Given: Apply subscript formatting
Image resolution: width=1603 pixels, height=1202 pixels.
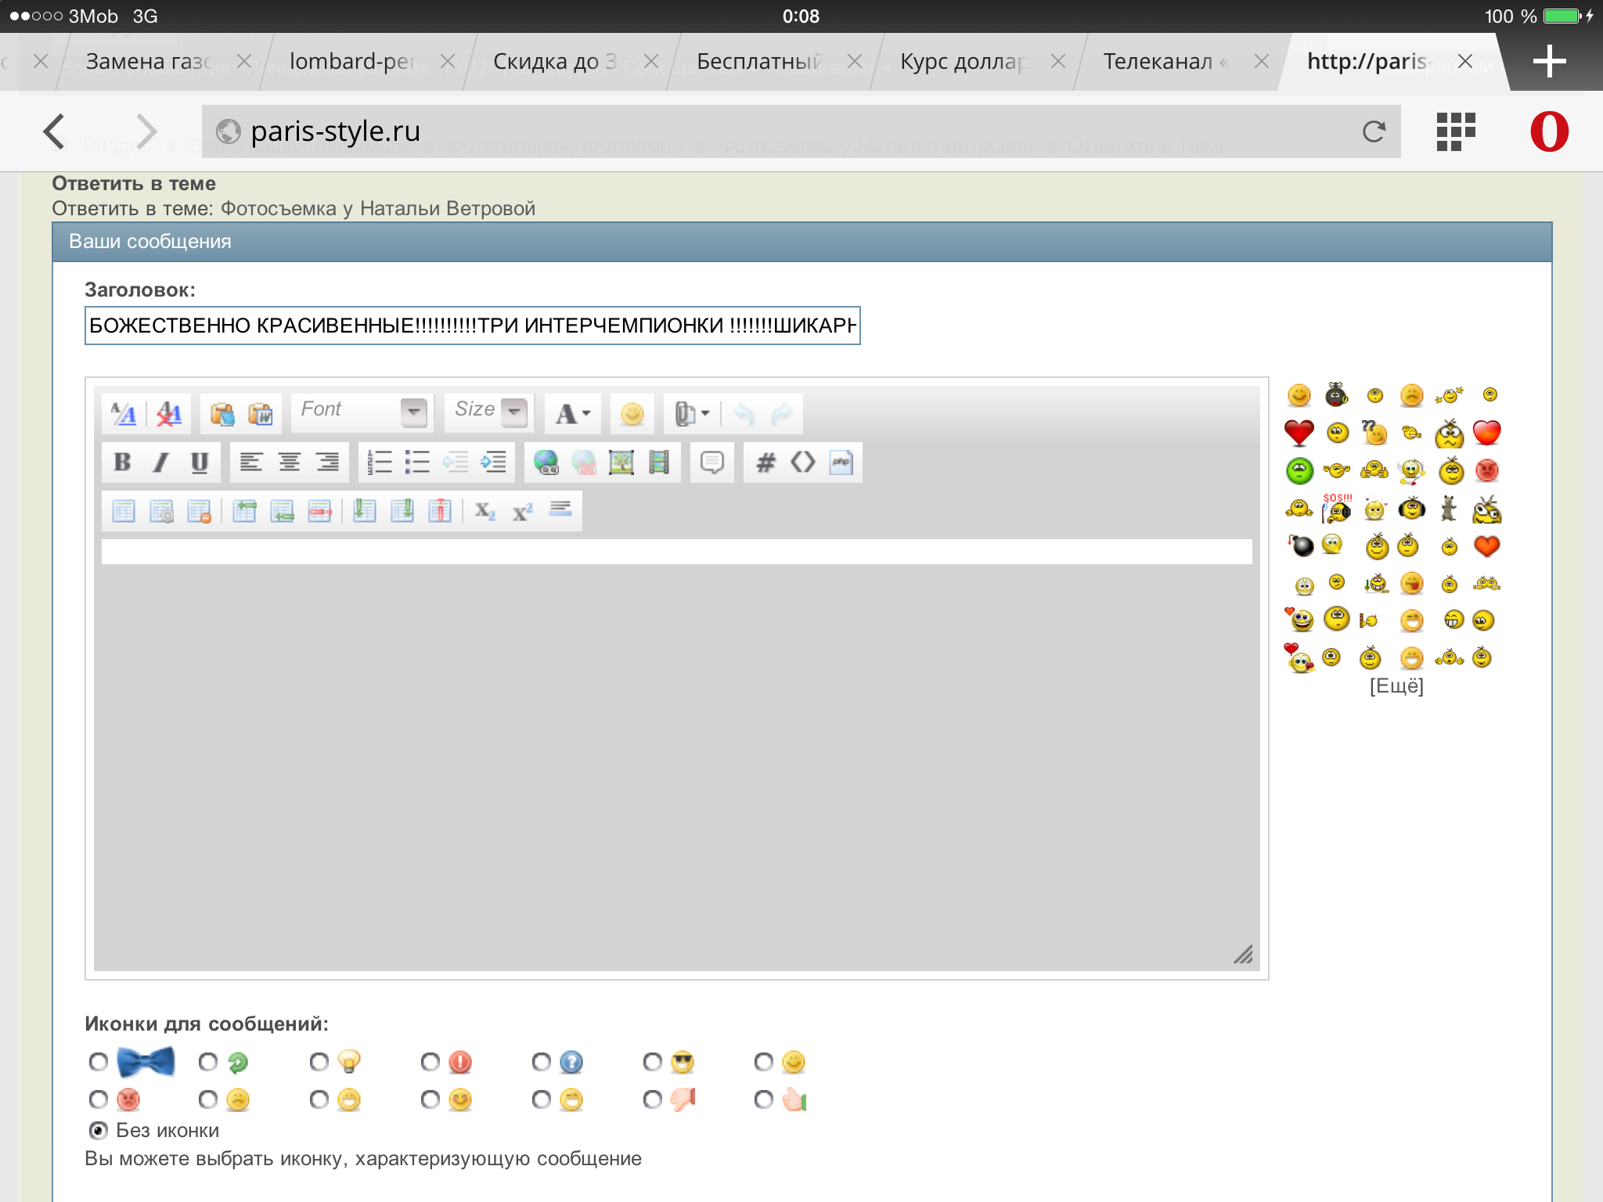Looking at the screenshot, I should pyautogui.click(x=485, y=511).
